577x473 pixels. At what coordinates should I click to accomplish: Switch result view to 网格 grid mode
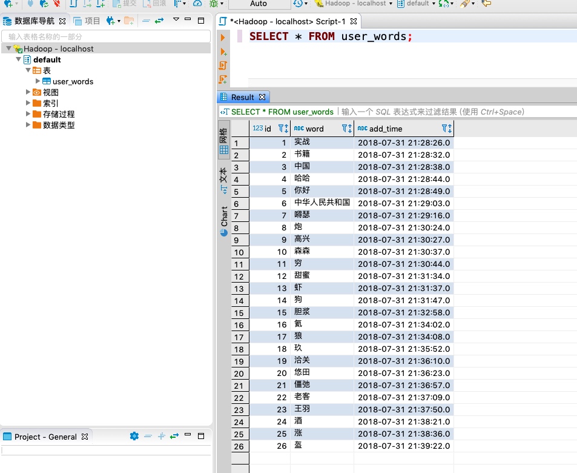click(x=224, y=141)
